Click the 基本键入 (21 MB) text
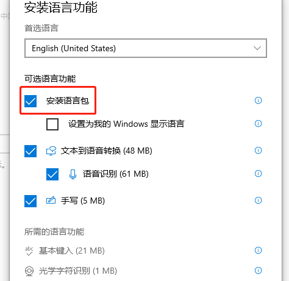Viewport: 289px width, 281px height. coord(72,251)
